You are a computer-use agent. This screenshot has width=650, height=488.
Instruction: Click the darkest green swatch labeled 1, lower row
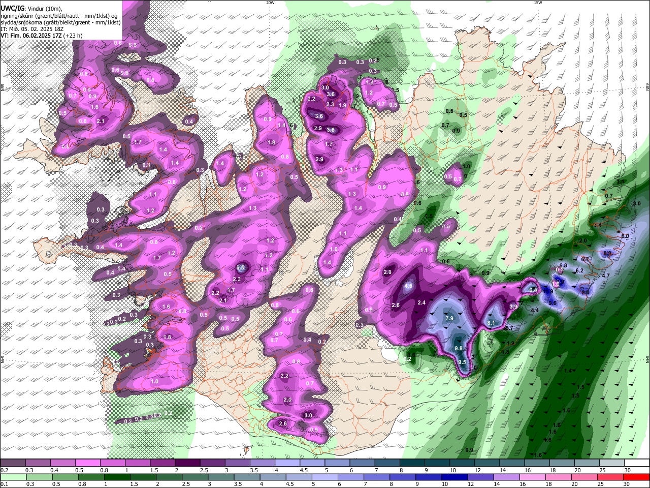coord(118,477)
